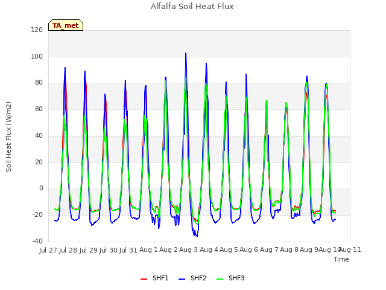Click the y-axis tick label 20
This screenshot has width=386, height=290.
(x=39, y=162)
